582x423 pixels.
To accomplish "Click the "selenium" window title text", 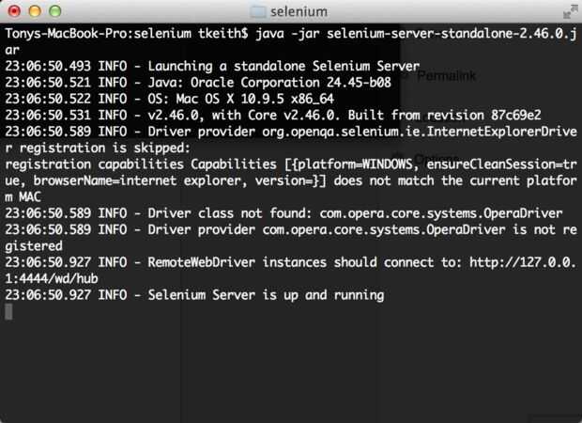I will (x=299, y=11).
